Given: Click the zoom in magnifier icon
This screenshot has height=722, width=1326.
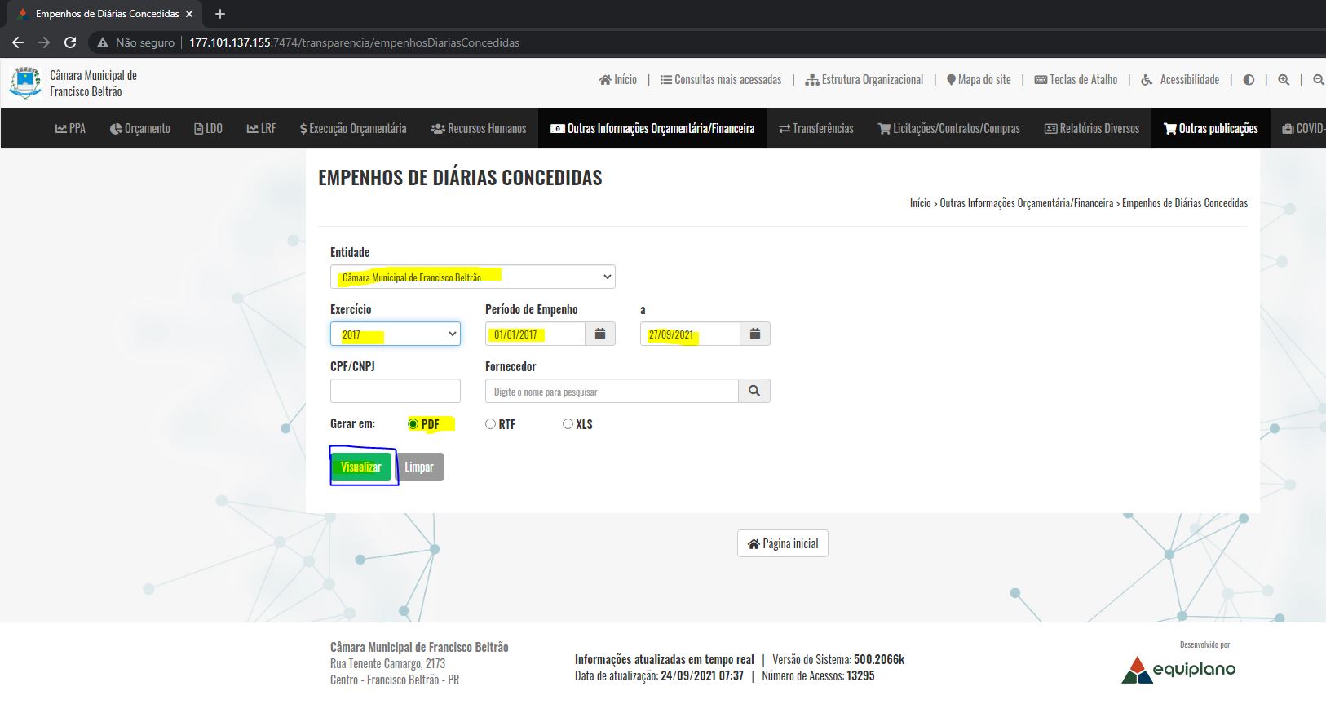Looking at the screenshot, I should click(x=1284, y=80).
